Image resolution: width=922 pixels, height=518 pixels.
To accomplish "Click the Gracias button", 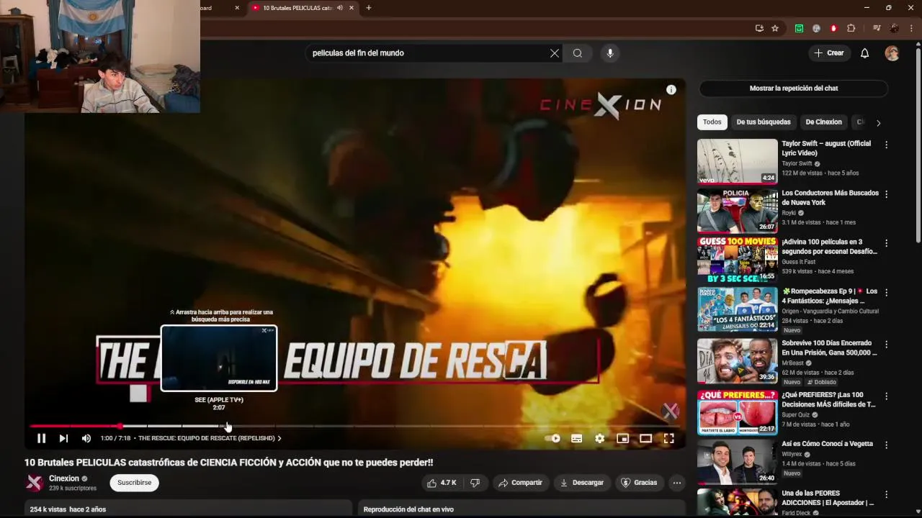I will pyautogui.click(x=639, y=483).
